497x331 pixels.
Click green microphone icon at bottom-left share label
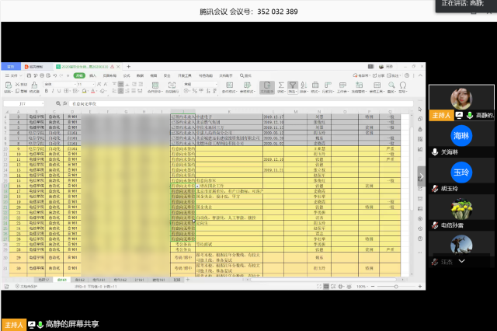coord(40,323)
